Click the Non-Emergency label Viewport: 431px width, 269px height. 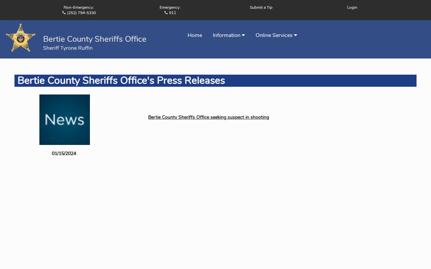click(79, 7)
